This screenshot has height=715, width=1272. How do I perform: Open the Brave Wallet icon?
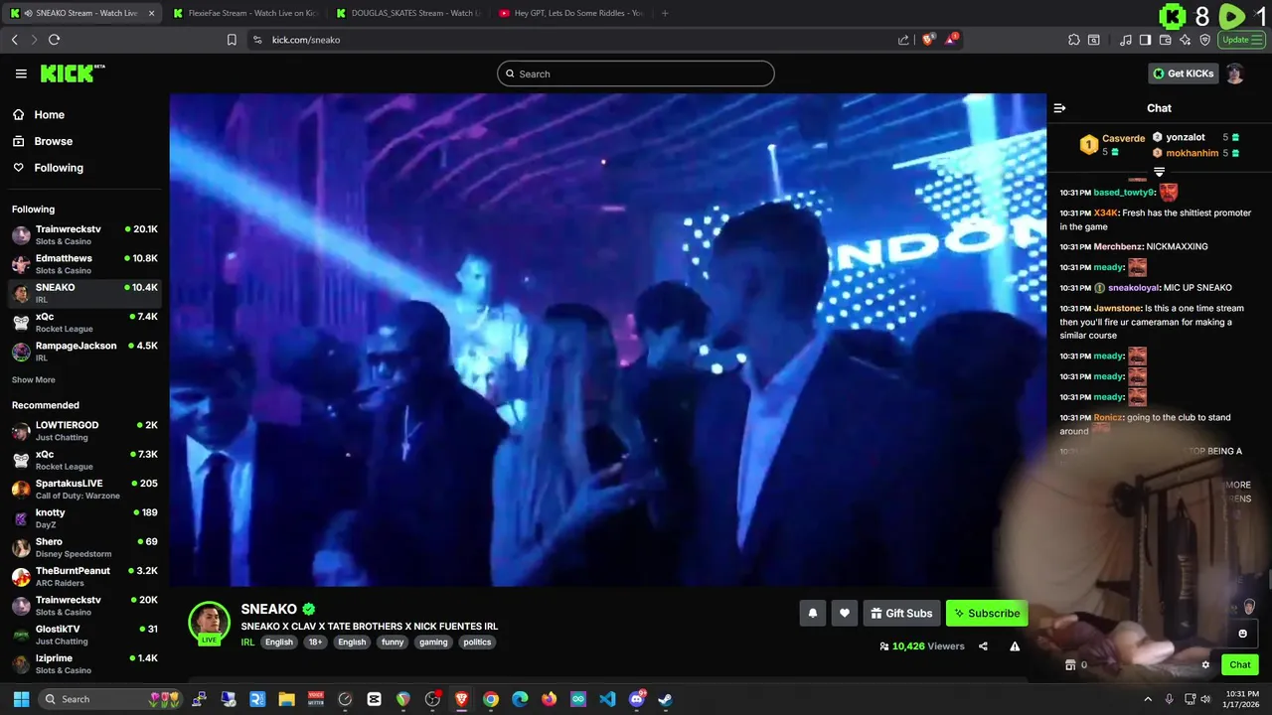(1165, 40)
